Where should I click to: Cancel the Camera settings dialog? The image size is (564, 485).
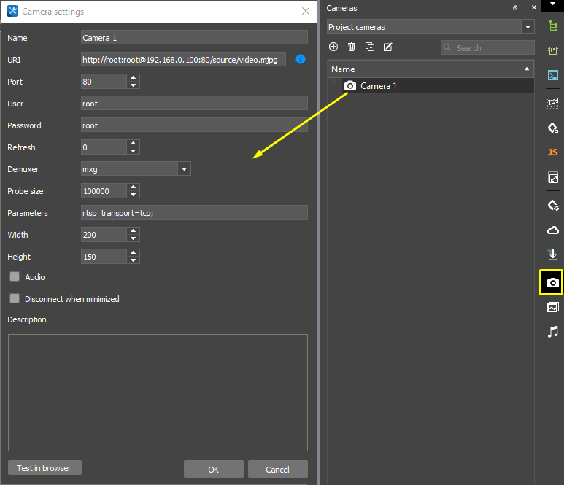(277, 469)
